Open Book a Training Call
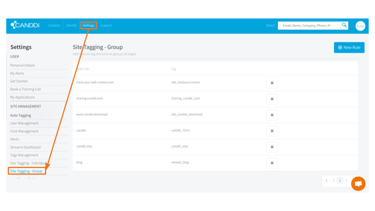Viewport: 375px width, 211px height. (x=25, y=89)
